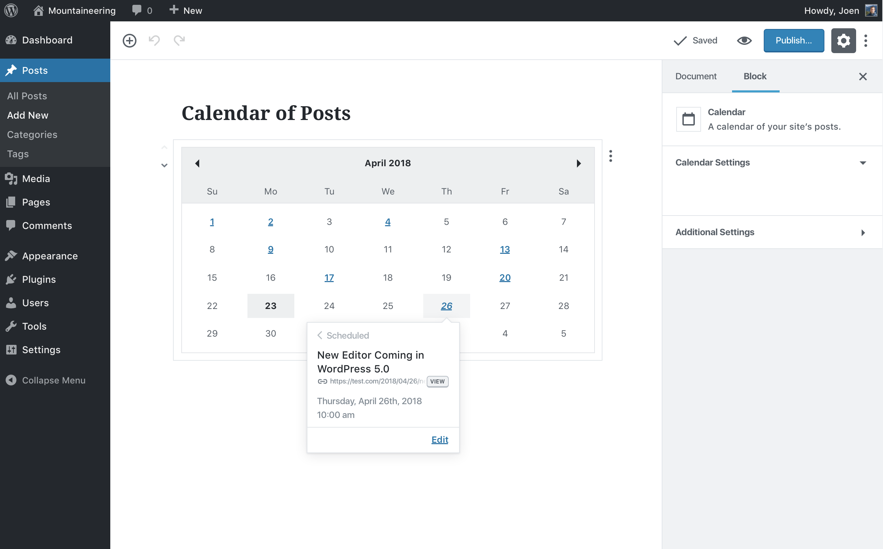Open the comments bubble in admin bar

pos(142,11)
